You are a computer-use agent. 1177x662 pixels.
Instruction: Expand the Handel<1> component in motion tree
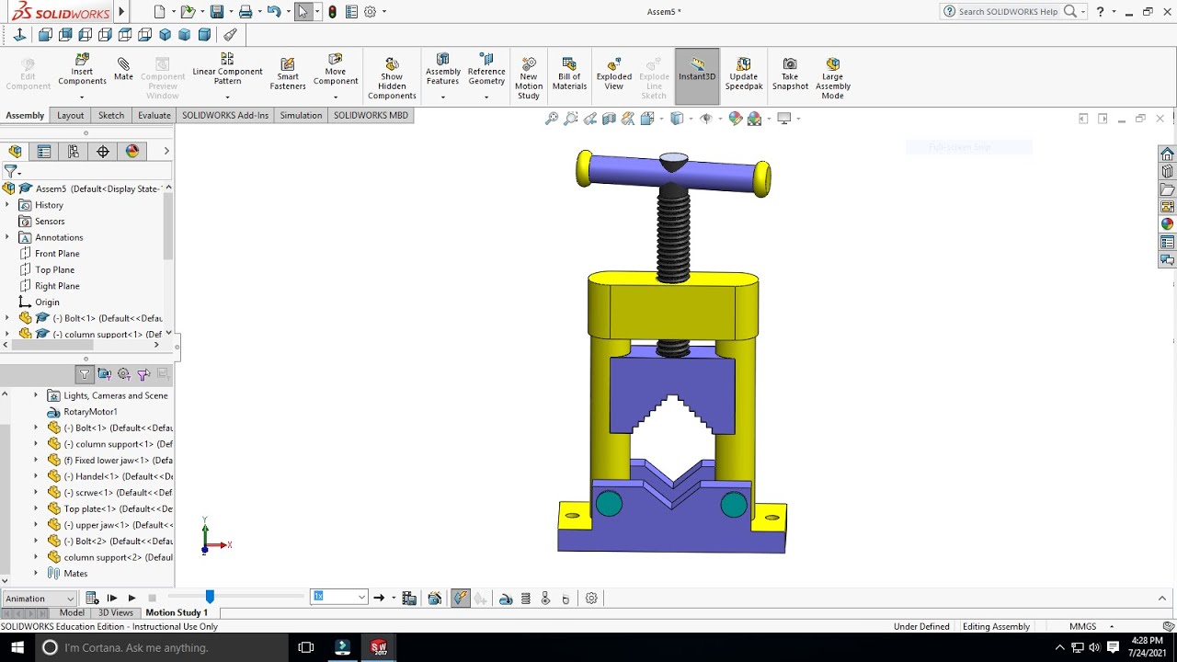click(36, 476)
